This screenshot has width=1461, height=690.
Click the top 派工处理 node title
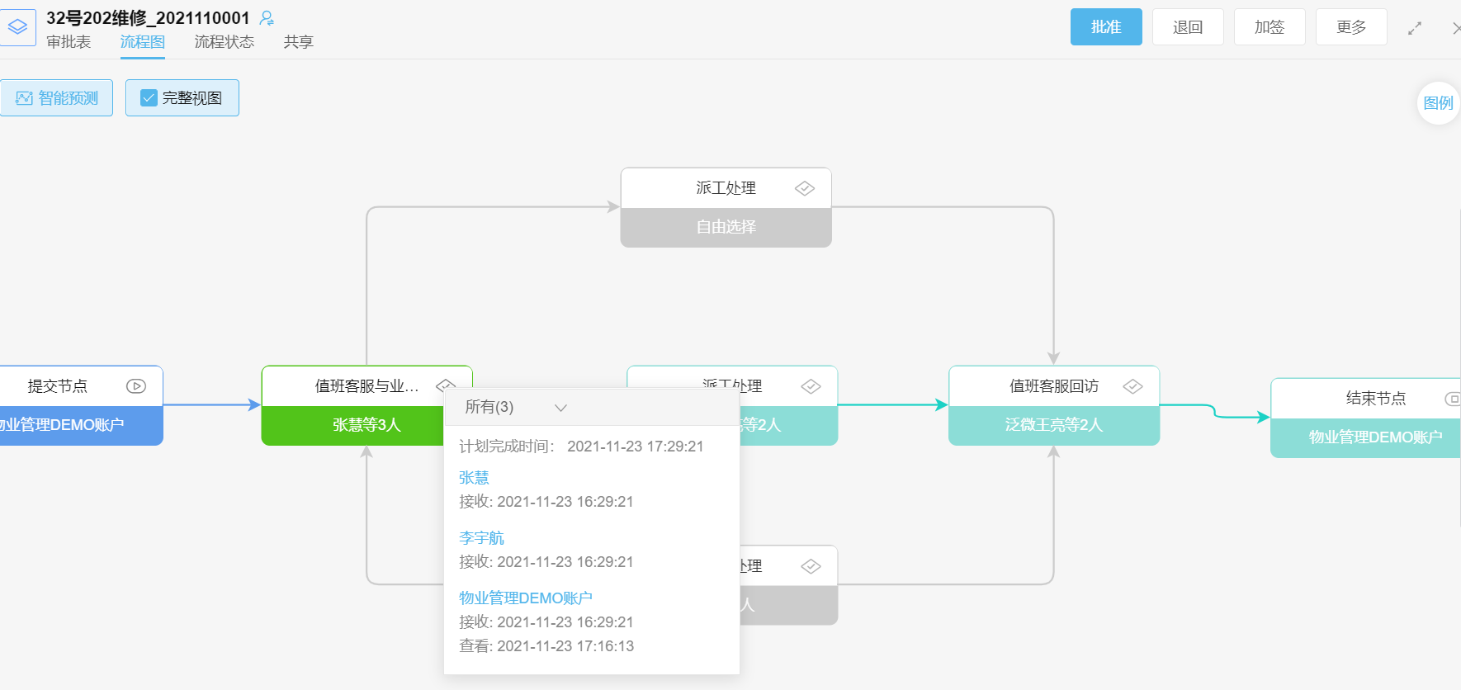coord(726,188)
